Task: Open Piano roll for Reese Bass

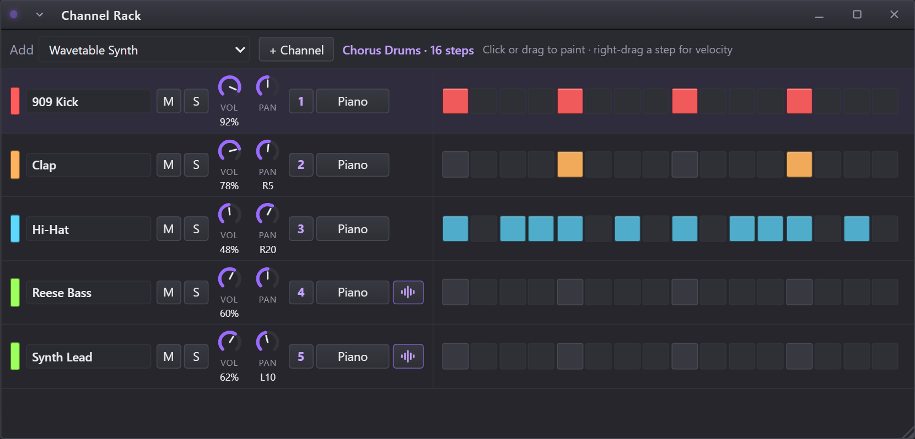Action: coord(353,292)
